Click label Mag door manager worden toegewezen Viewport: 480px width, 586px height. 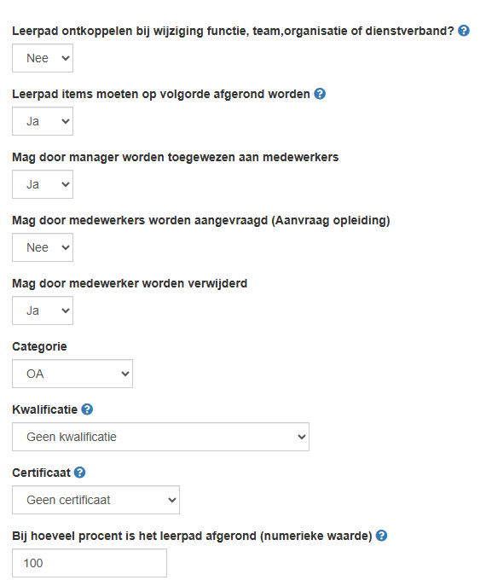point(176,157)
